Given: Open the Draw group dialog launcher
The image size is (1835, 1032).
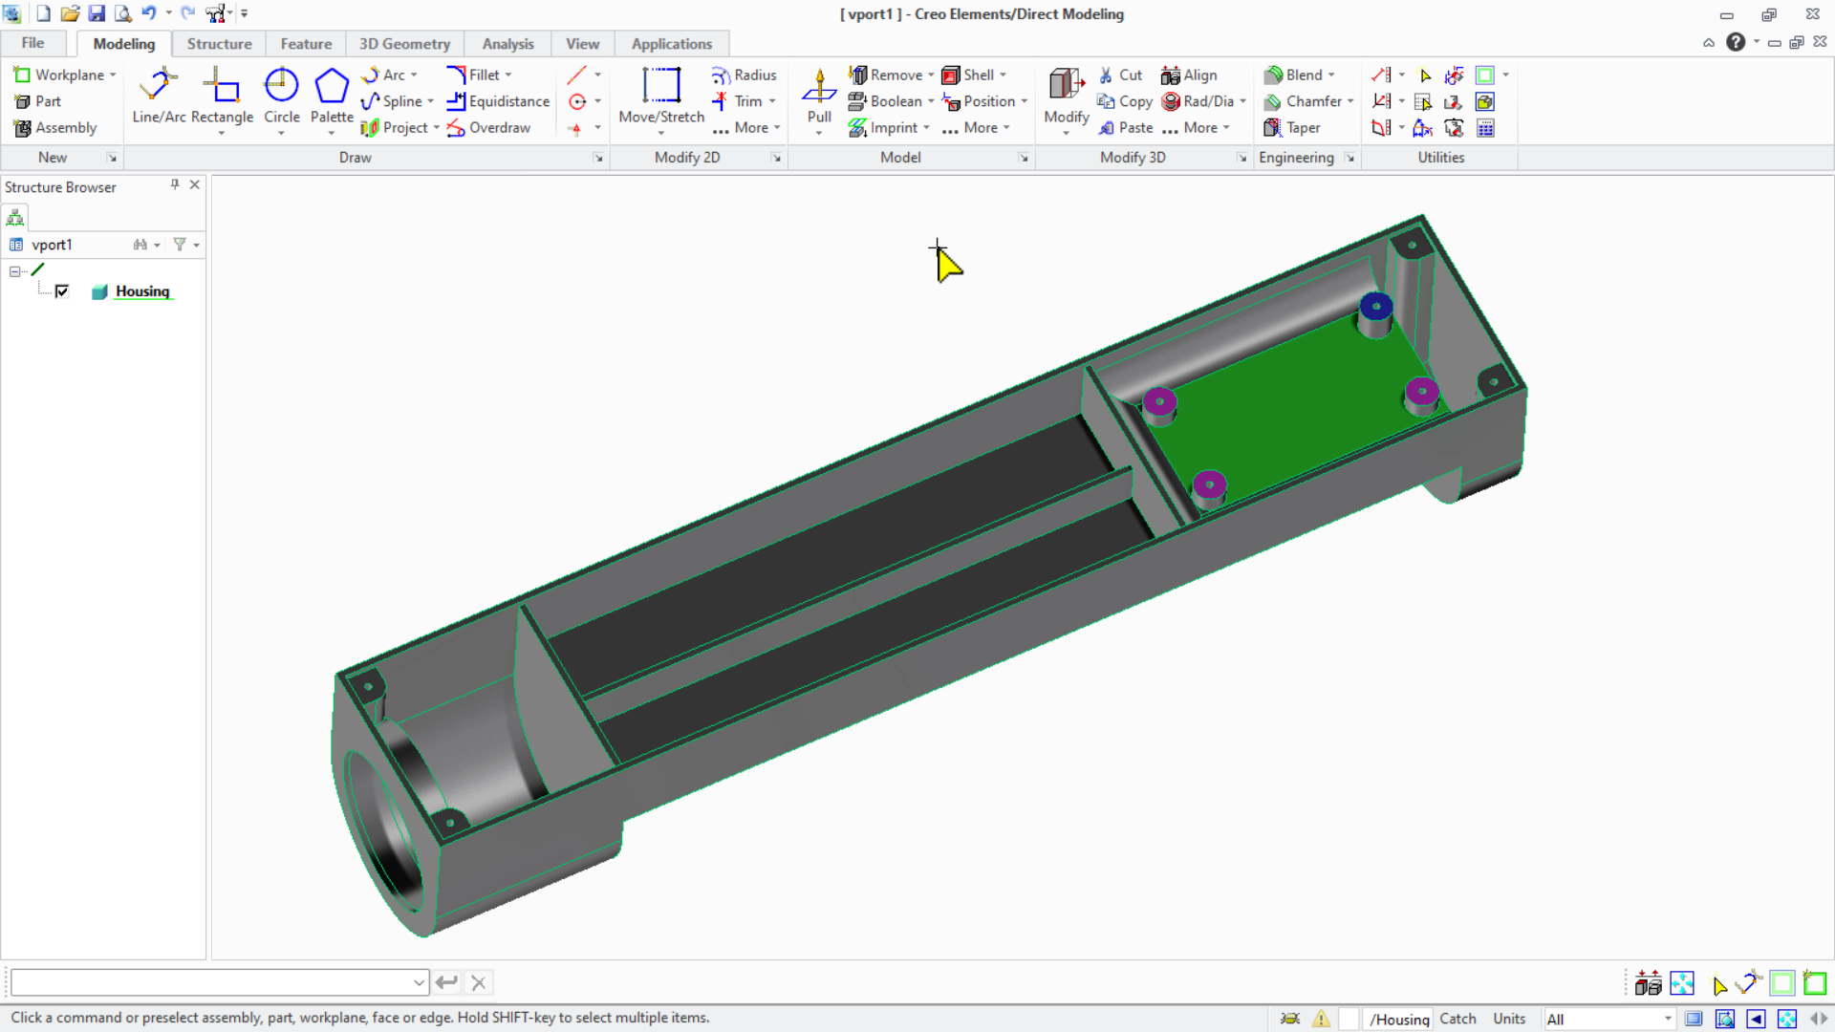Looking at the screenshot, I should 598,158.
